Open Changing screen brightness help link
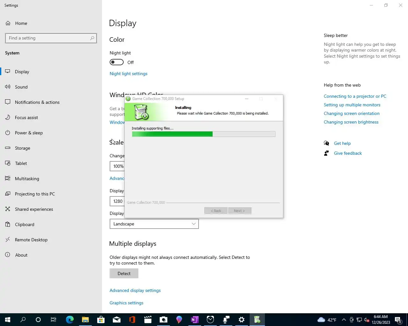 [351, 122]
